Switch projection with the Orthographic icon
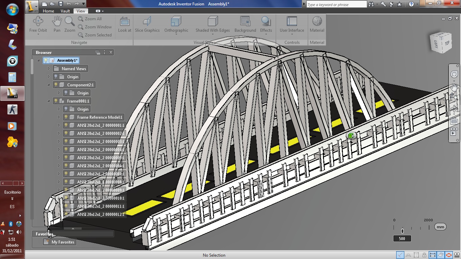 176,24
